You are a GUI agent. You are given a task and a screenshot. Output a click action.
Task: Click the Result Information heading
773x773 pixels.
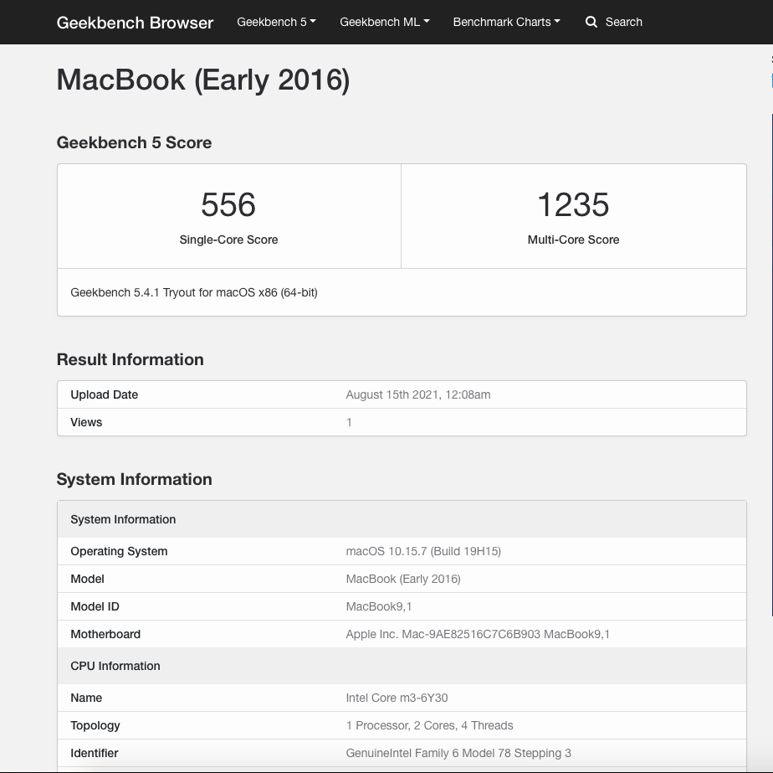coord(131,360)
